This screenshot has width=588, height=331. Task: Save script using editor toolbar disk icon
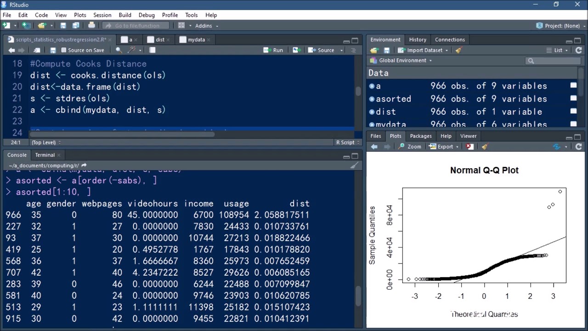tap(53, 50)
